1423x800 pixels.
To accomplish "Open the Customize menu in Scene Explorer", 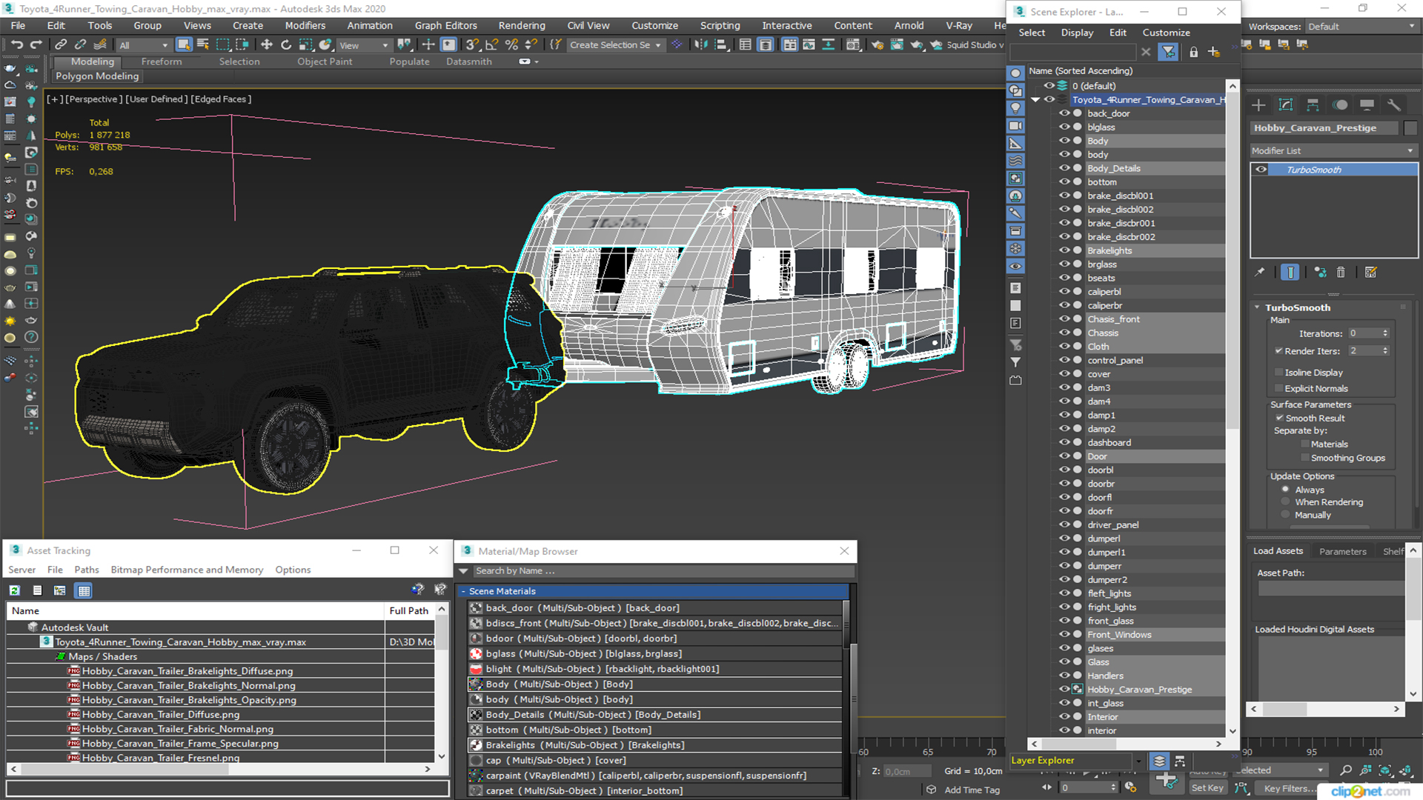I will pyautogui.click(x=1166, y=33).
